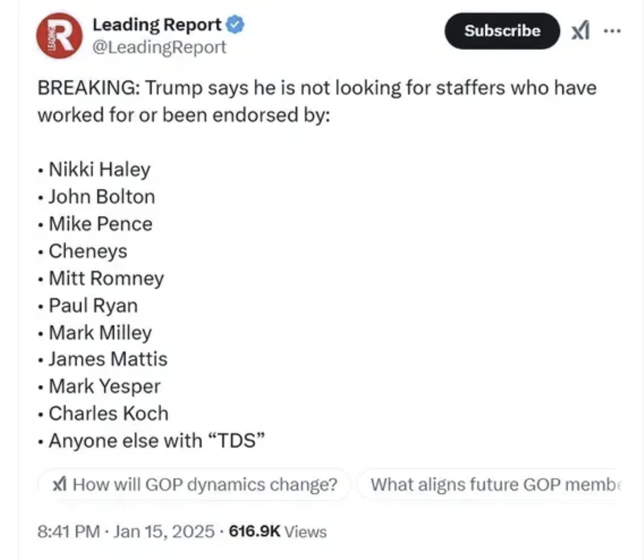Click the Nikki Haley list line

99,169
